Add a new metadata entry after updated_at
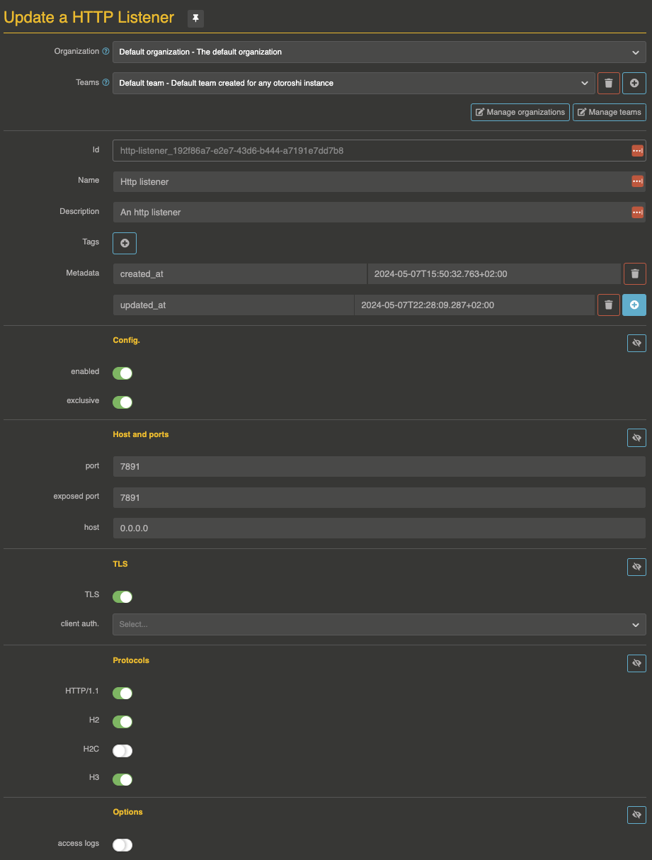 [x=634, y=305]
